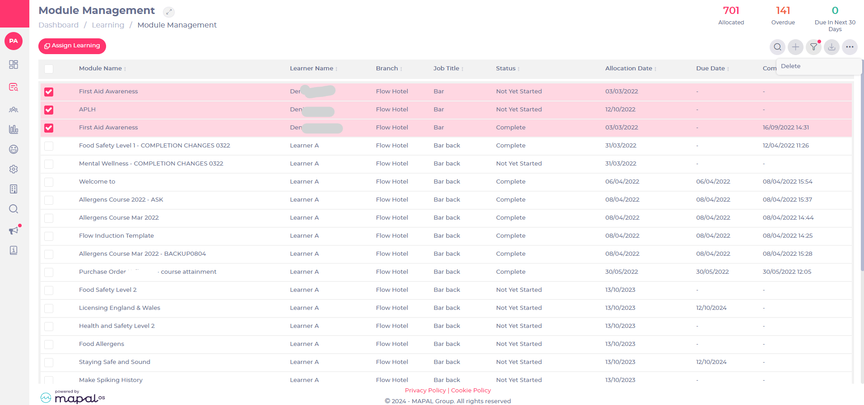This screenshot has height=405, width=864.
Task: Open the info document icon in sidebar
Action: (x=14, y=250)
